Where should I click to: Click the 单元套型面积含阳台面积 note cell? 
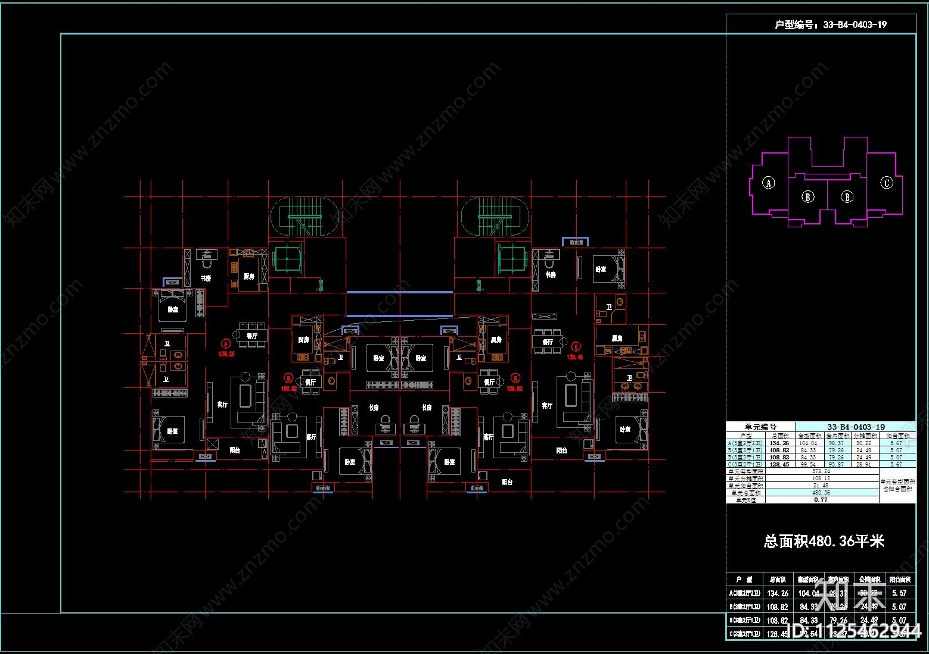coord(898,485)
